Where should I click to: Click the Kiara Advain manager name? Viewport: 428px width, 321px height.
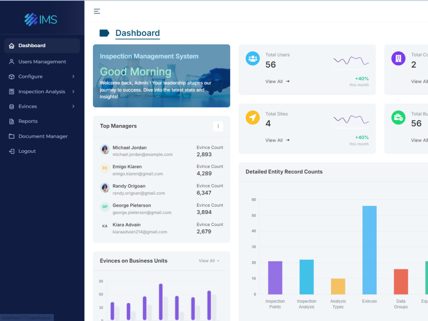point(126,225)
